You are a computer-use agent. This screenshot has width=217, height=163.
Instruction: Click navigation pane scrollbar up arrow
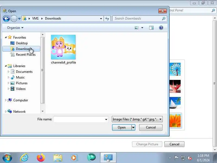[x=43, y=35]
